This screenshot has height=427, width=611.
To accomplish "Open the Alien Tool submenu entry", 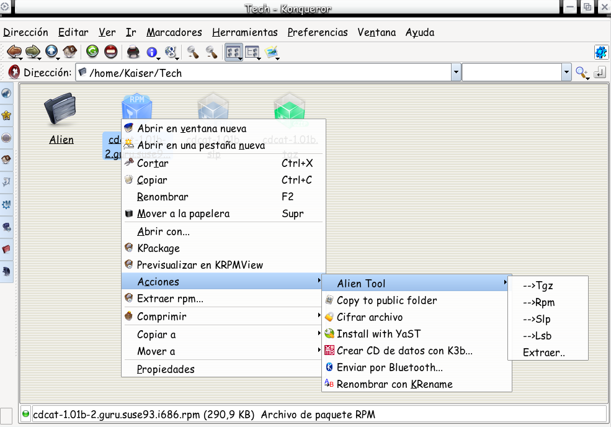I will (x=416, y=283).
